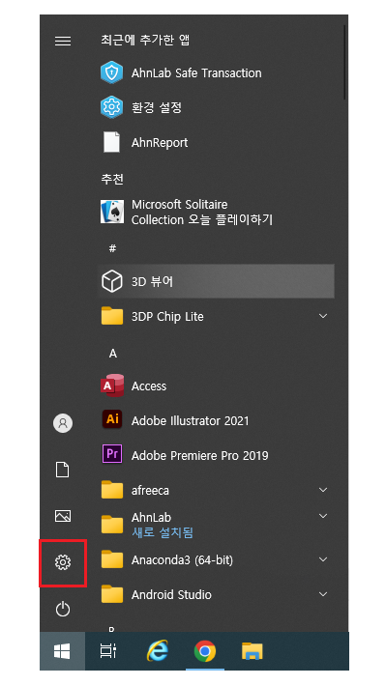Viewport: 386px width, 686px height.
Task: Click the AhnLab Safe Transaction shield icon
Action: click(111, 72)
